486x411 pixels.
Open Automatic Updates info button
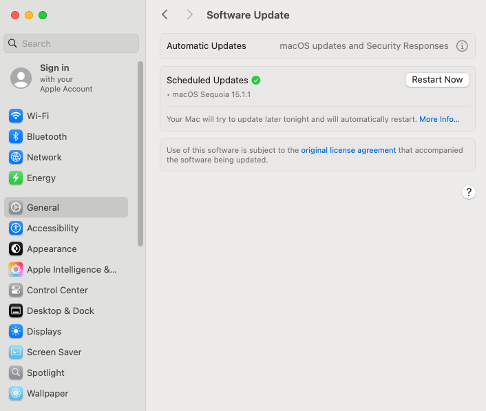[x=462, y=46]
